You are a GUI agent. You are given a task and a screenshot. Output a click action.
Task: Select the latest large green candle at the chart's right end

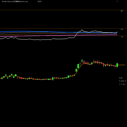click(117, 65)
